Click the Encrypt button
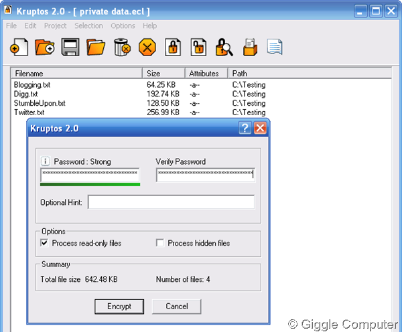The height and width of the screenshot is (332, 402). point(119,307)
